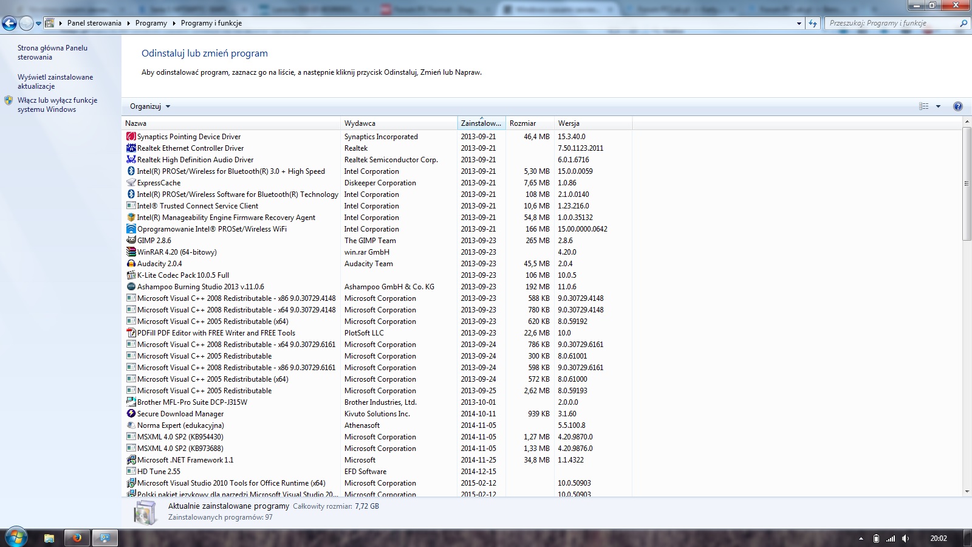972x547 pixels.
Task: Select the Secure Download Manager icon
Action: click(131, 414)
